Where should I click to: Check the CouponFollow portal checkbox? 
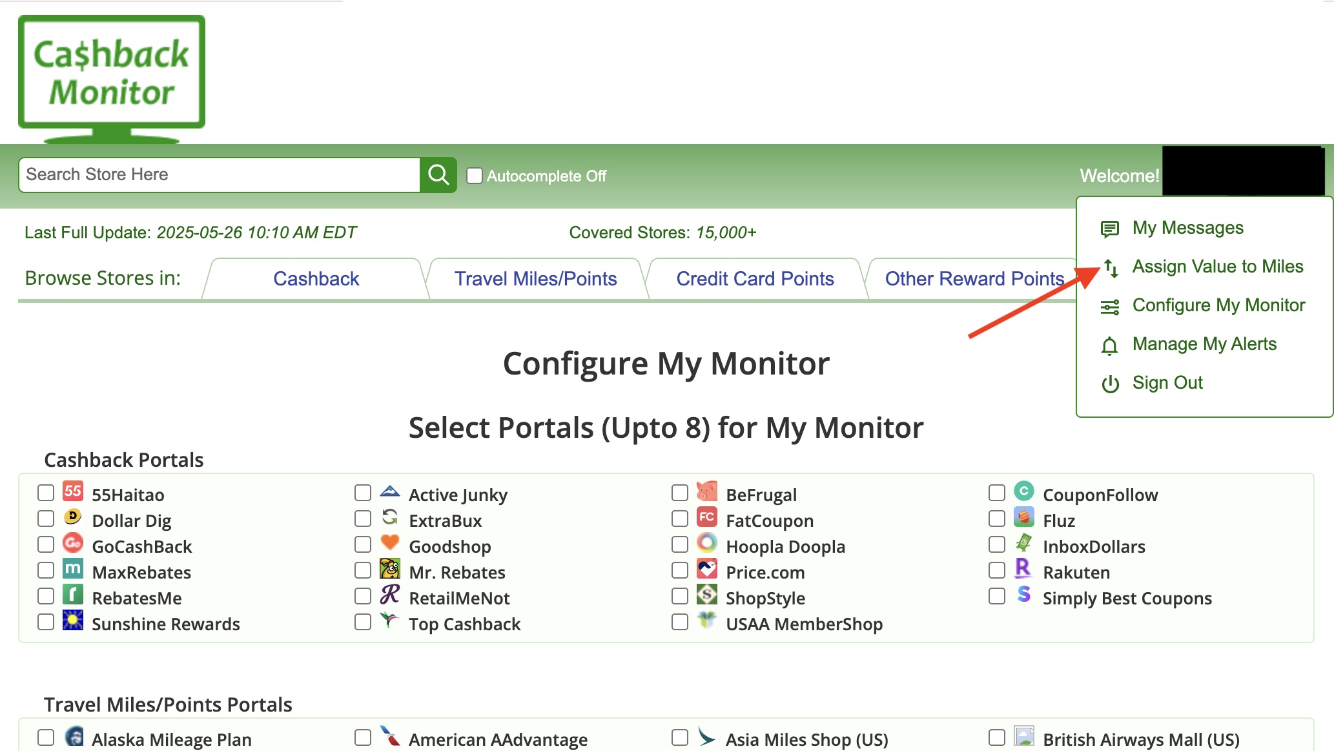point(997,493)
